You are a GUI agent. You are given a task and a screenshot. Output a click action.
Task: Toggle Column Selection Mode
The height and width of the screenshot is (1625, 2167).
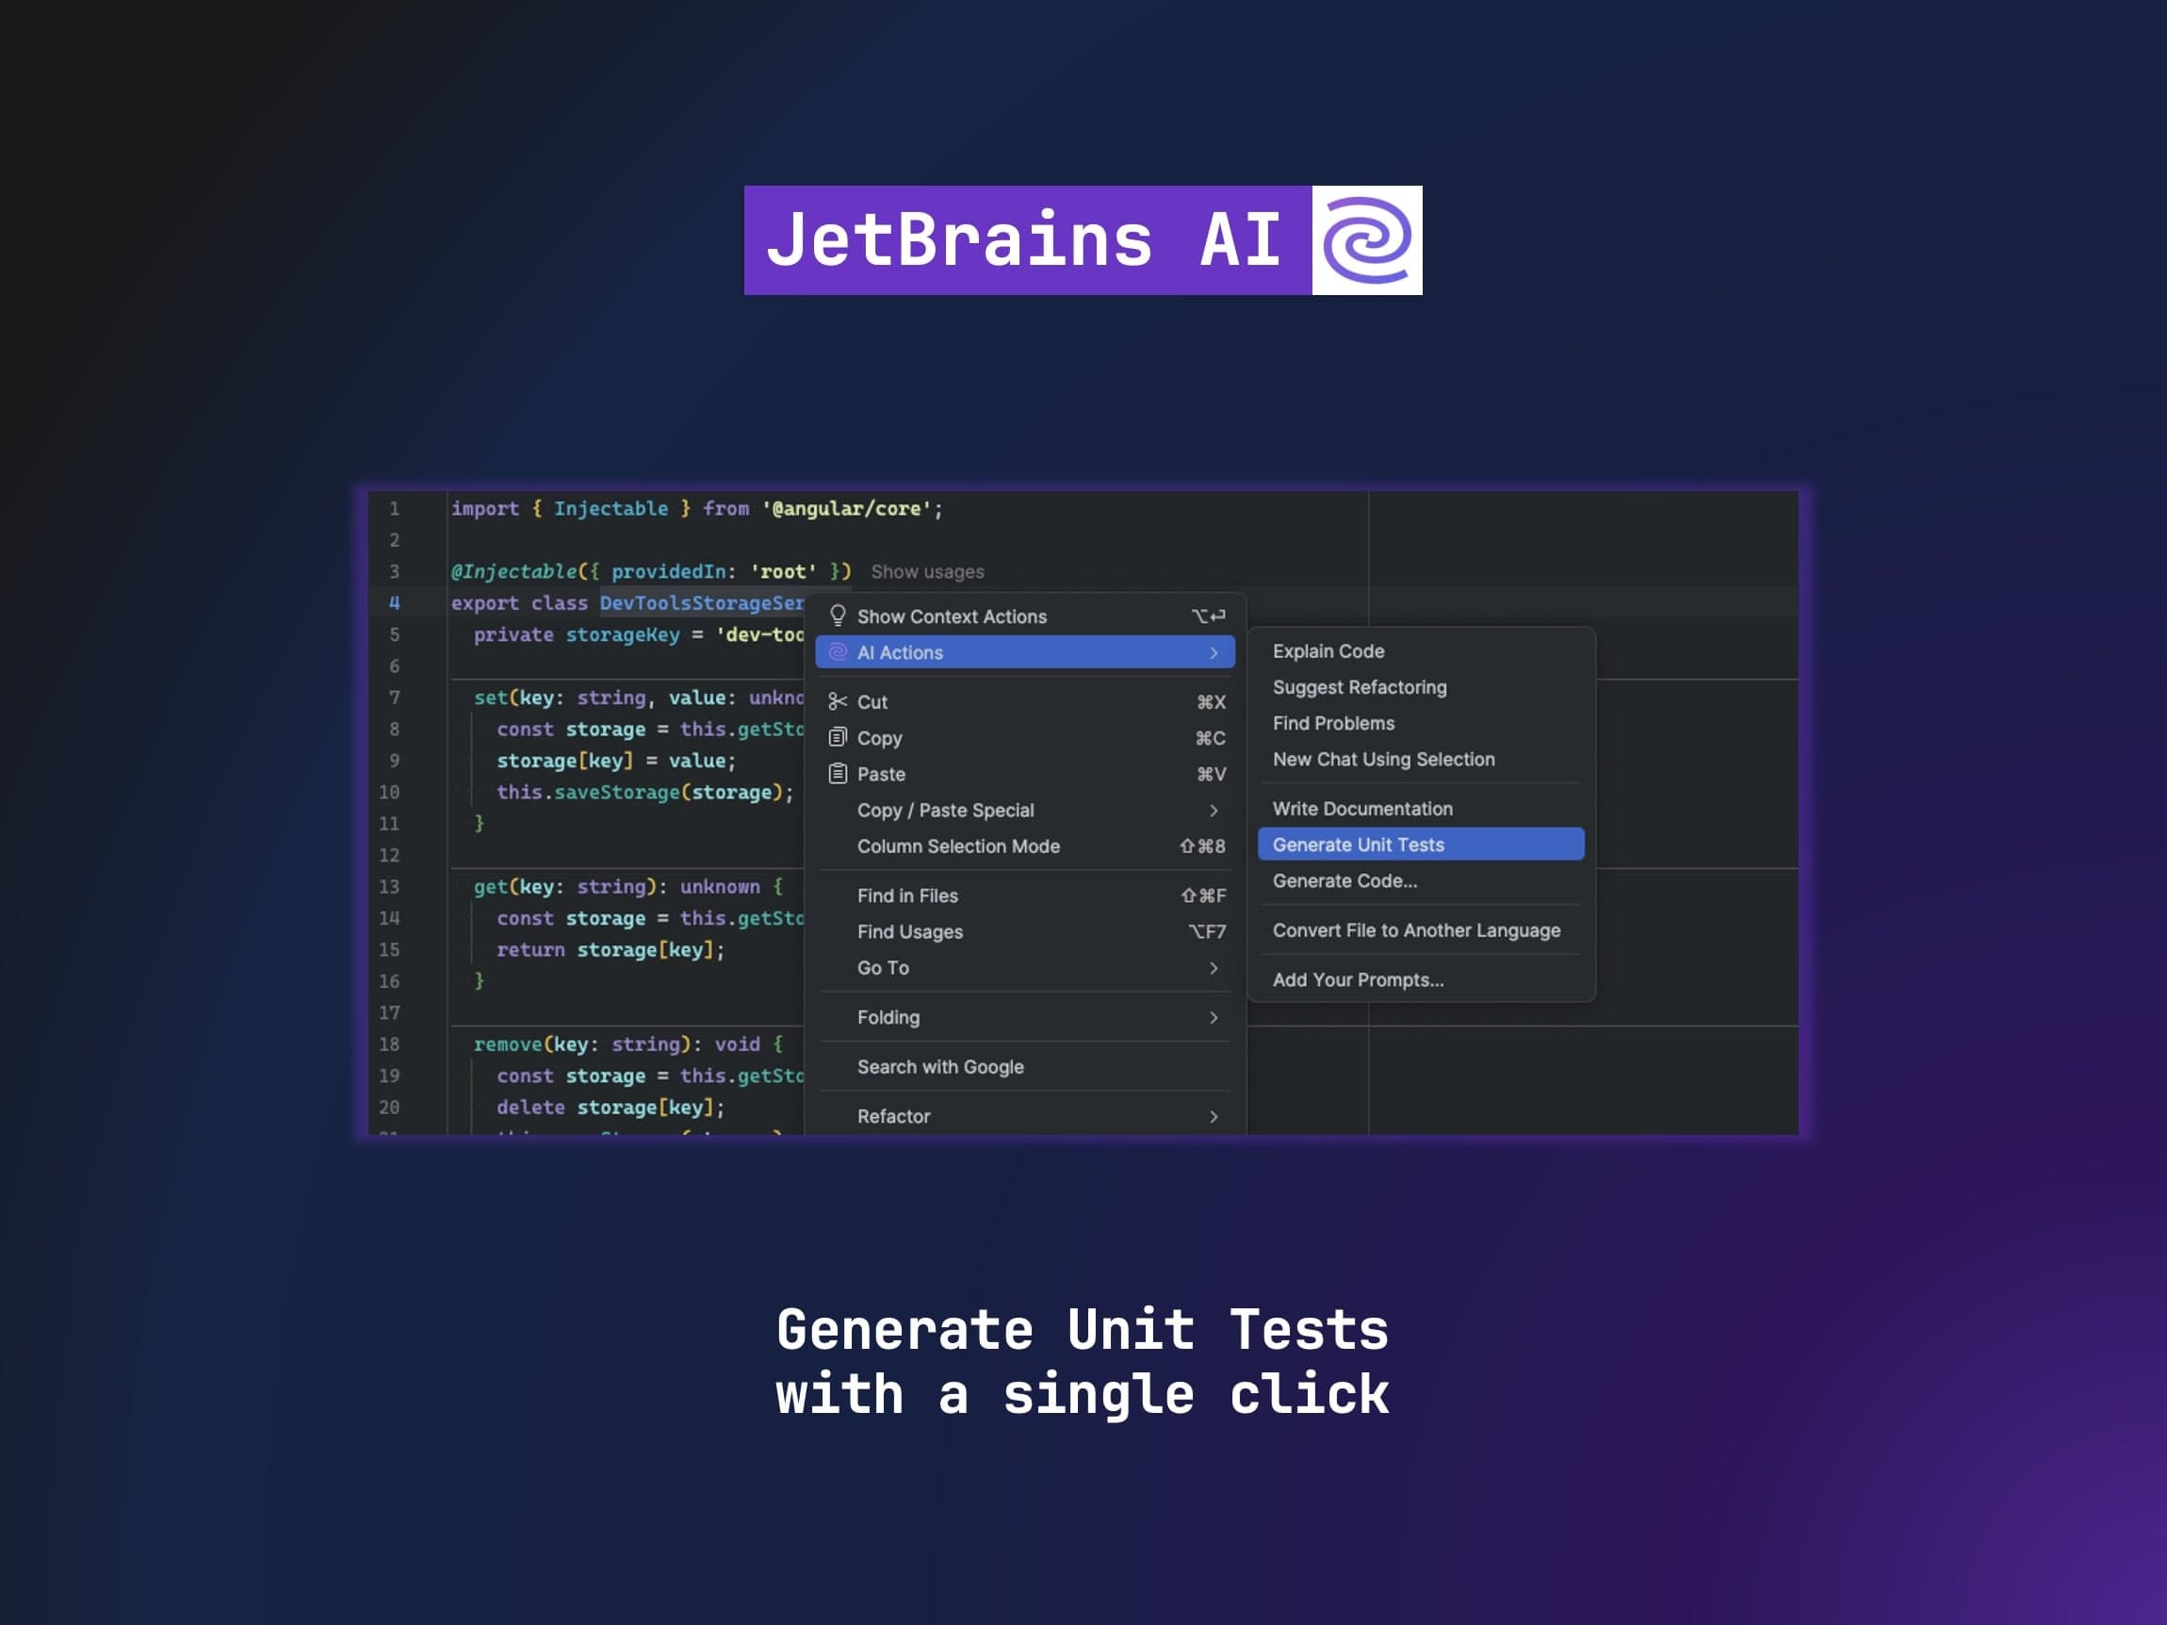pyautogui.click(x=958, y=845)
